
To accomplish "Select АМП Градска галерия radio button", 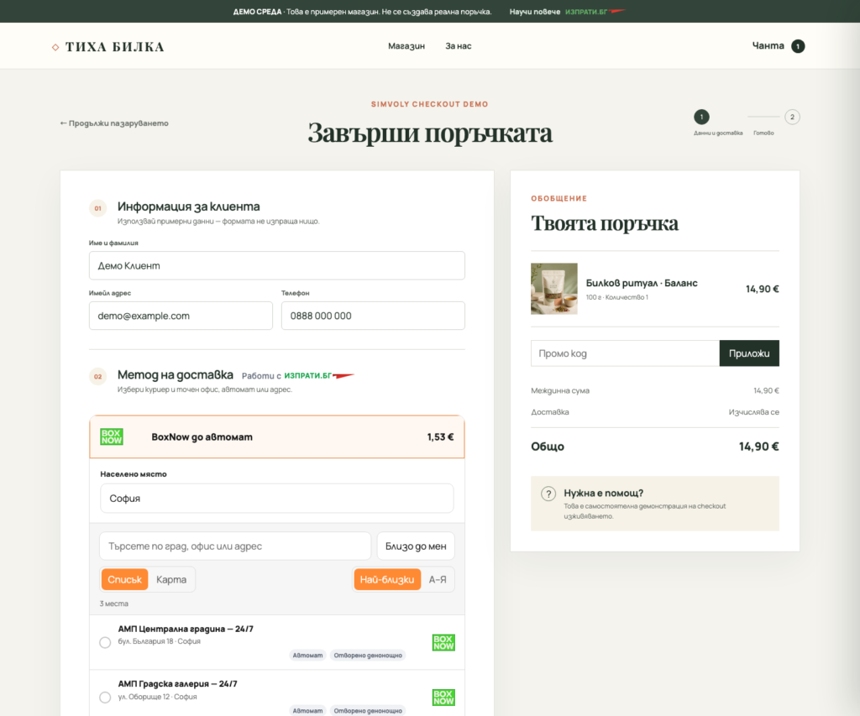I will click(x=105, y=698).
